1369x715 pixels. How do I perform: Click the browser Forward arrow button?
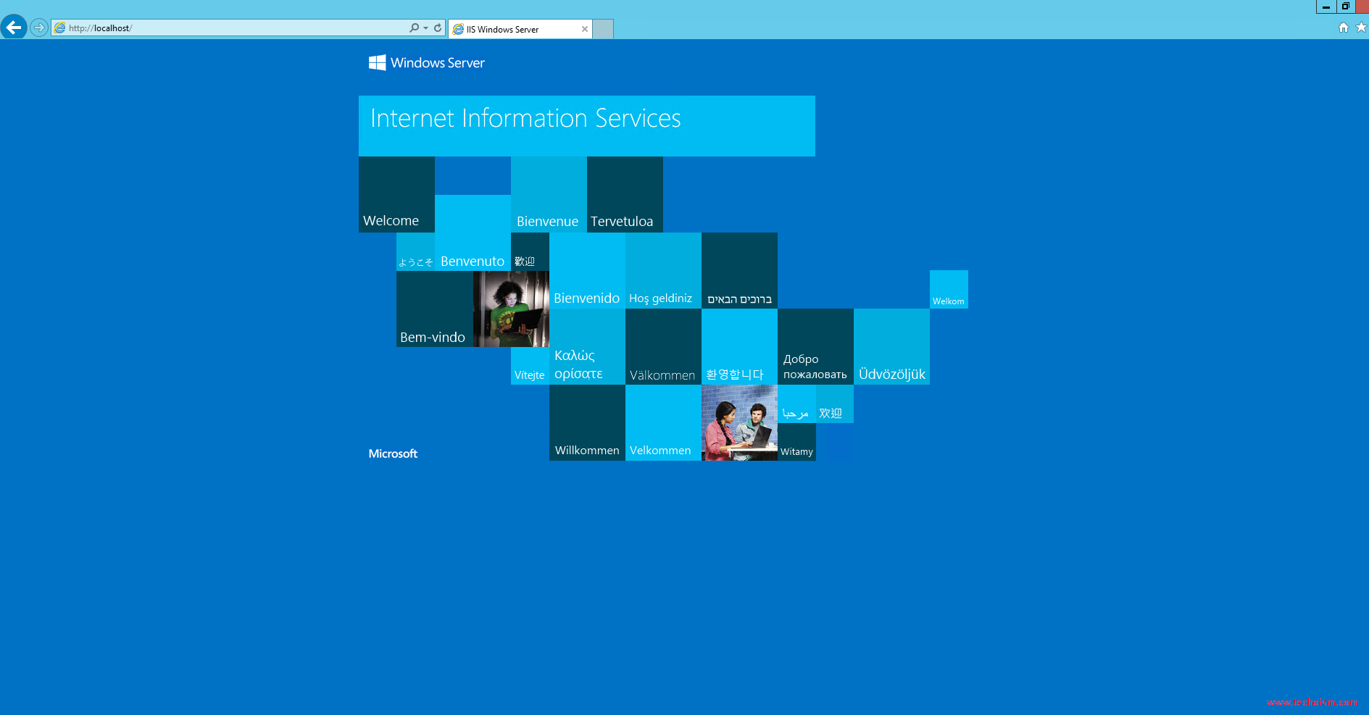point(39,28)
